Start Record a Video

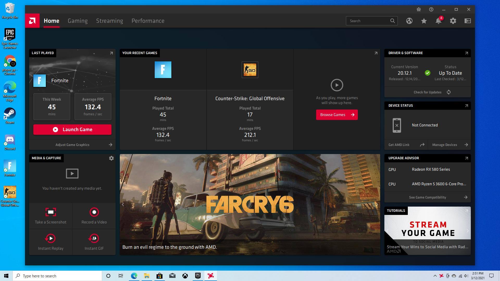(x=94, y=212)
